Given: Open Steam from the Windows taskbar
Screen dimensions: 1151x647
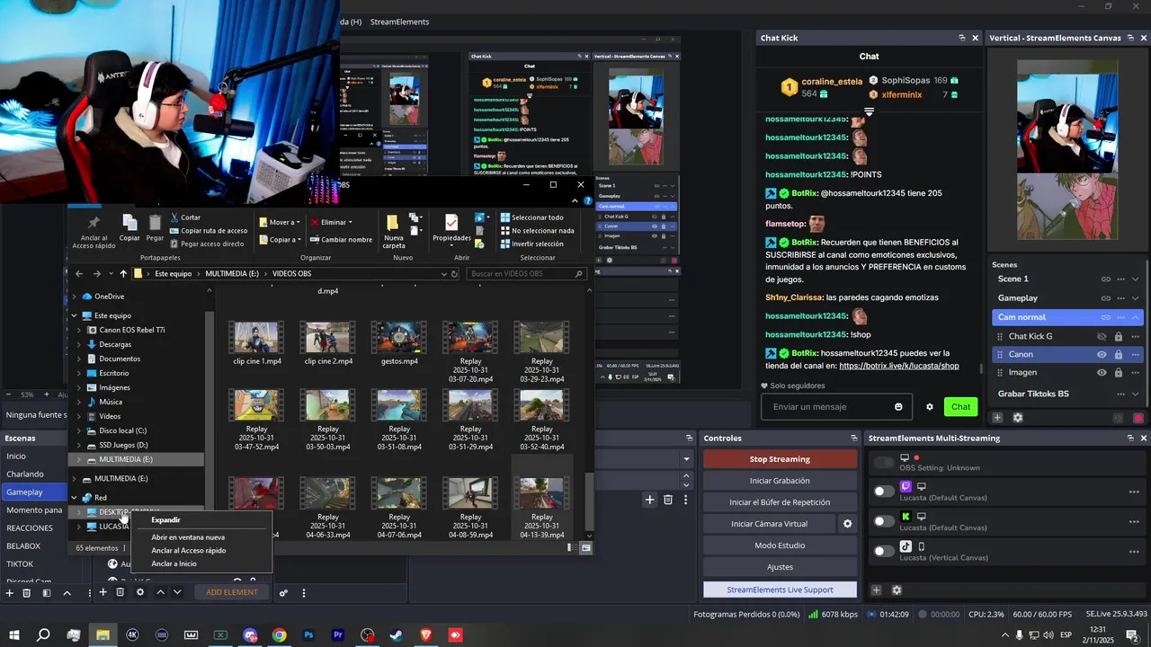Looking at the screenshot, I should (x=397, y=635).
